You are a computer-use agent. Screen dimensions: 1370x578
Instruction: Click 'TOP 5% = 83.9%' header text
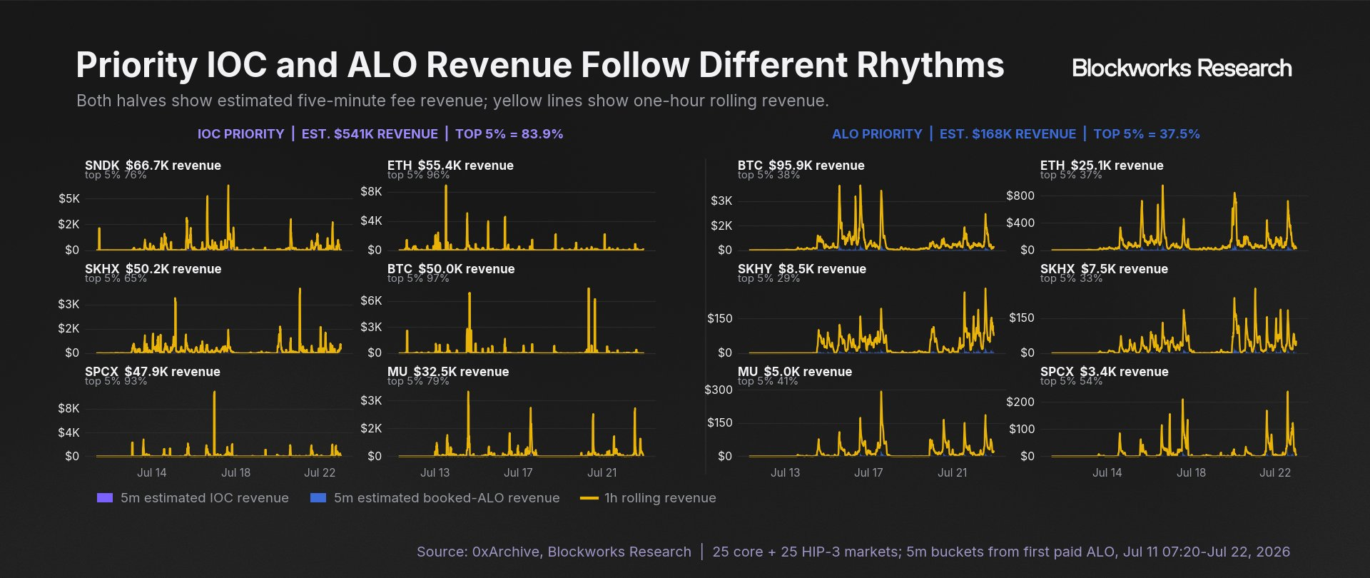[509, 134]
